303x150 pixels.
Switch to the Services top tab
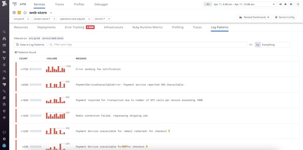(x=39, y=4)
